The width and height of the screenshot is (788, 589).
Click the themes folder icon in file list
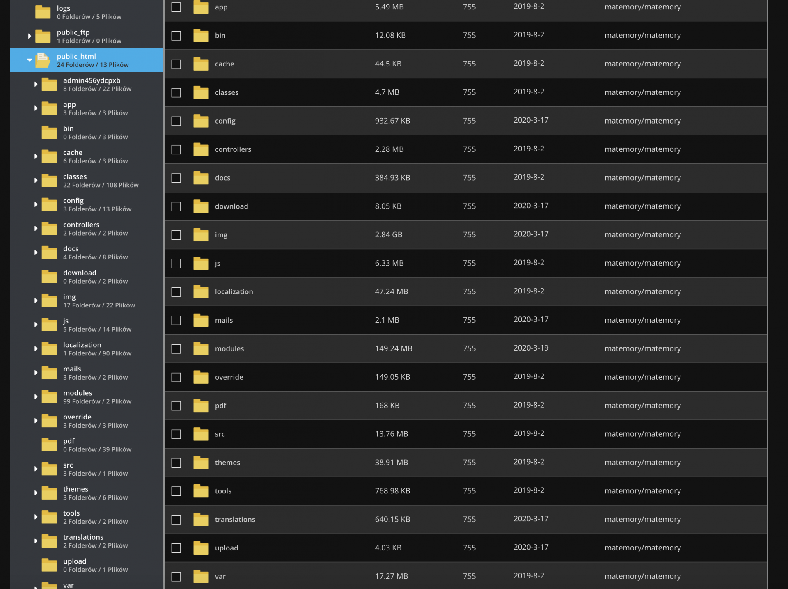point(201,463)
